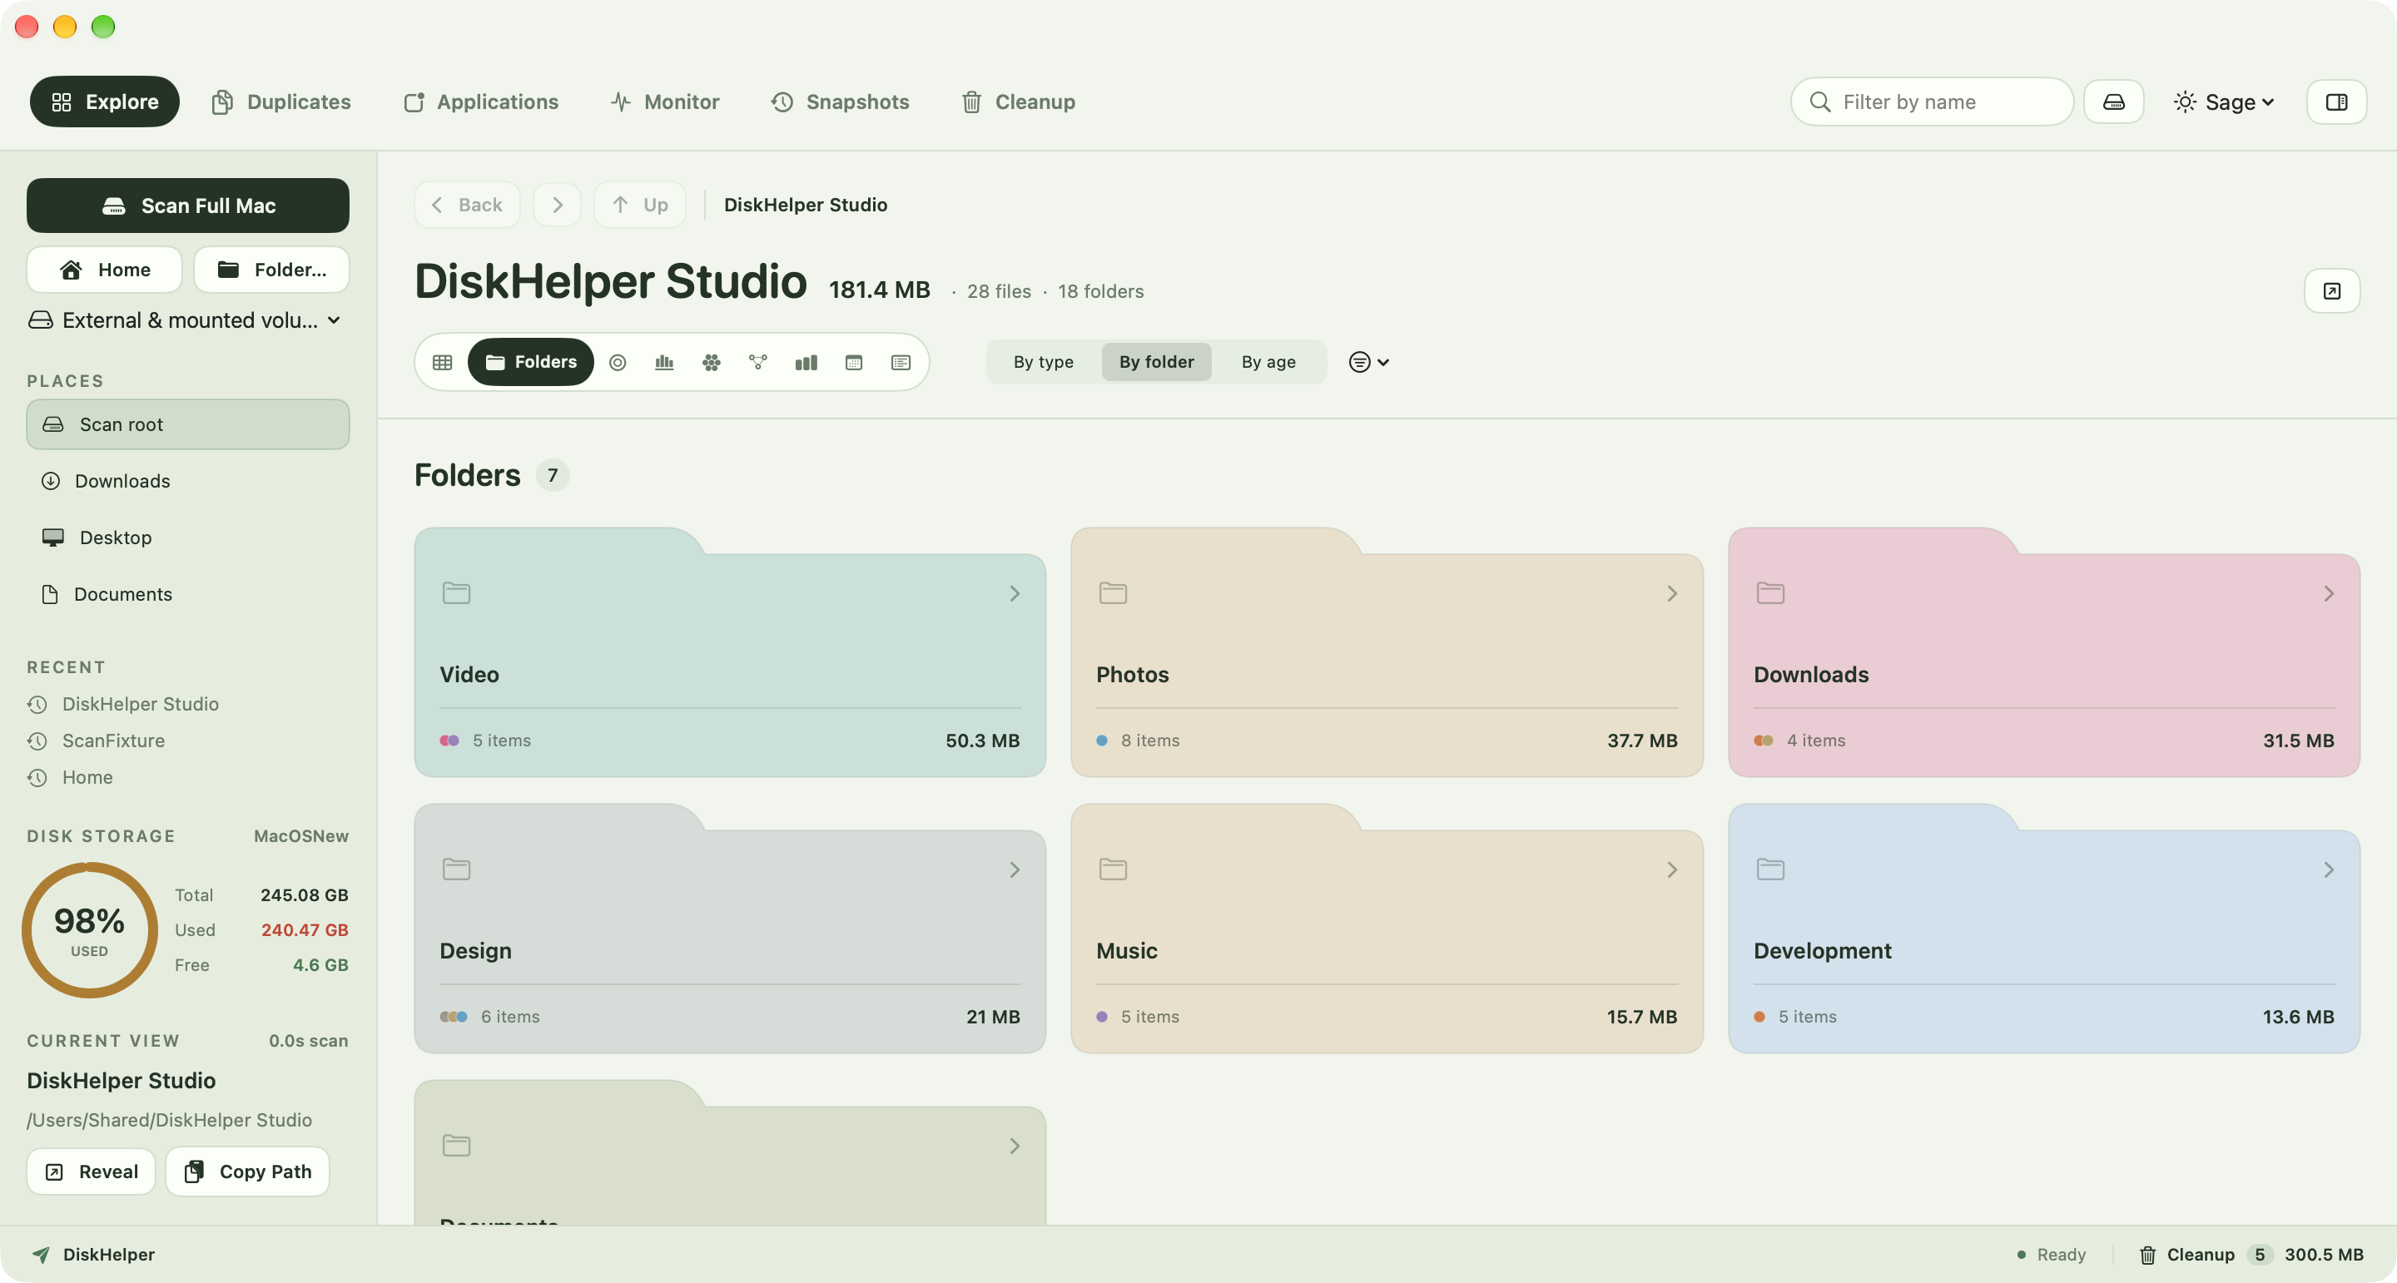Click the clock icon beside recent DiskHelper Studio

click(x=37, y=704)
